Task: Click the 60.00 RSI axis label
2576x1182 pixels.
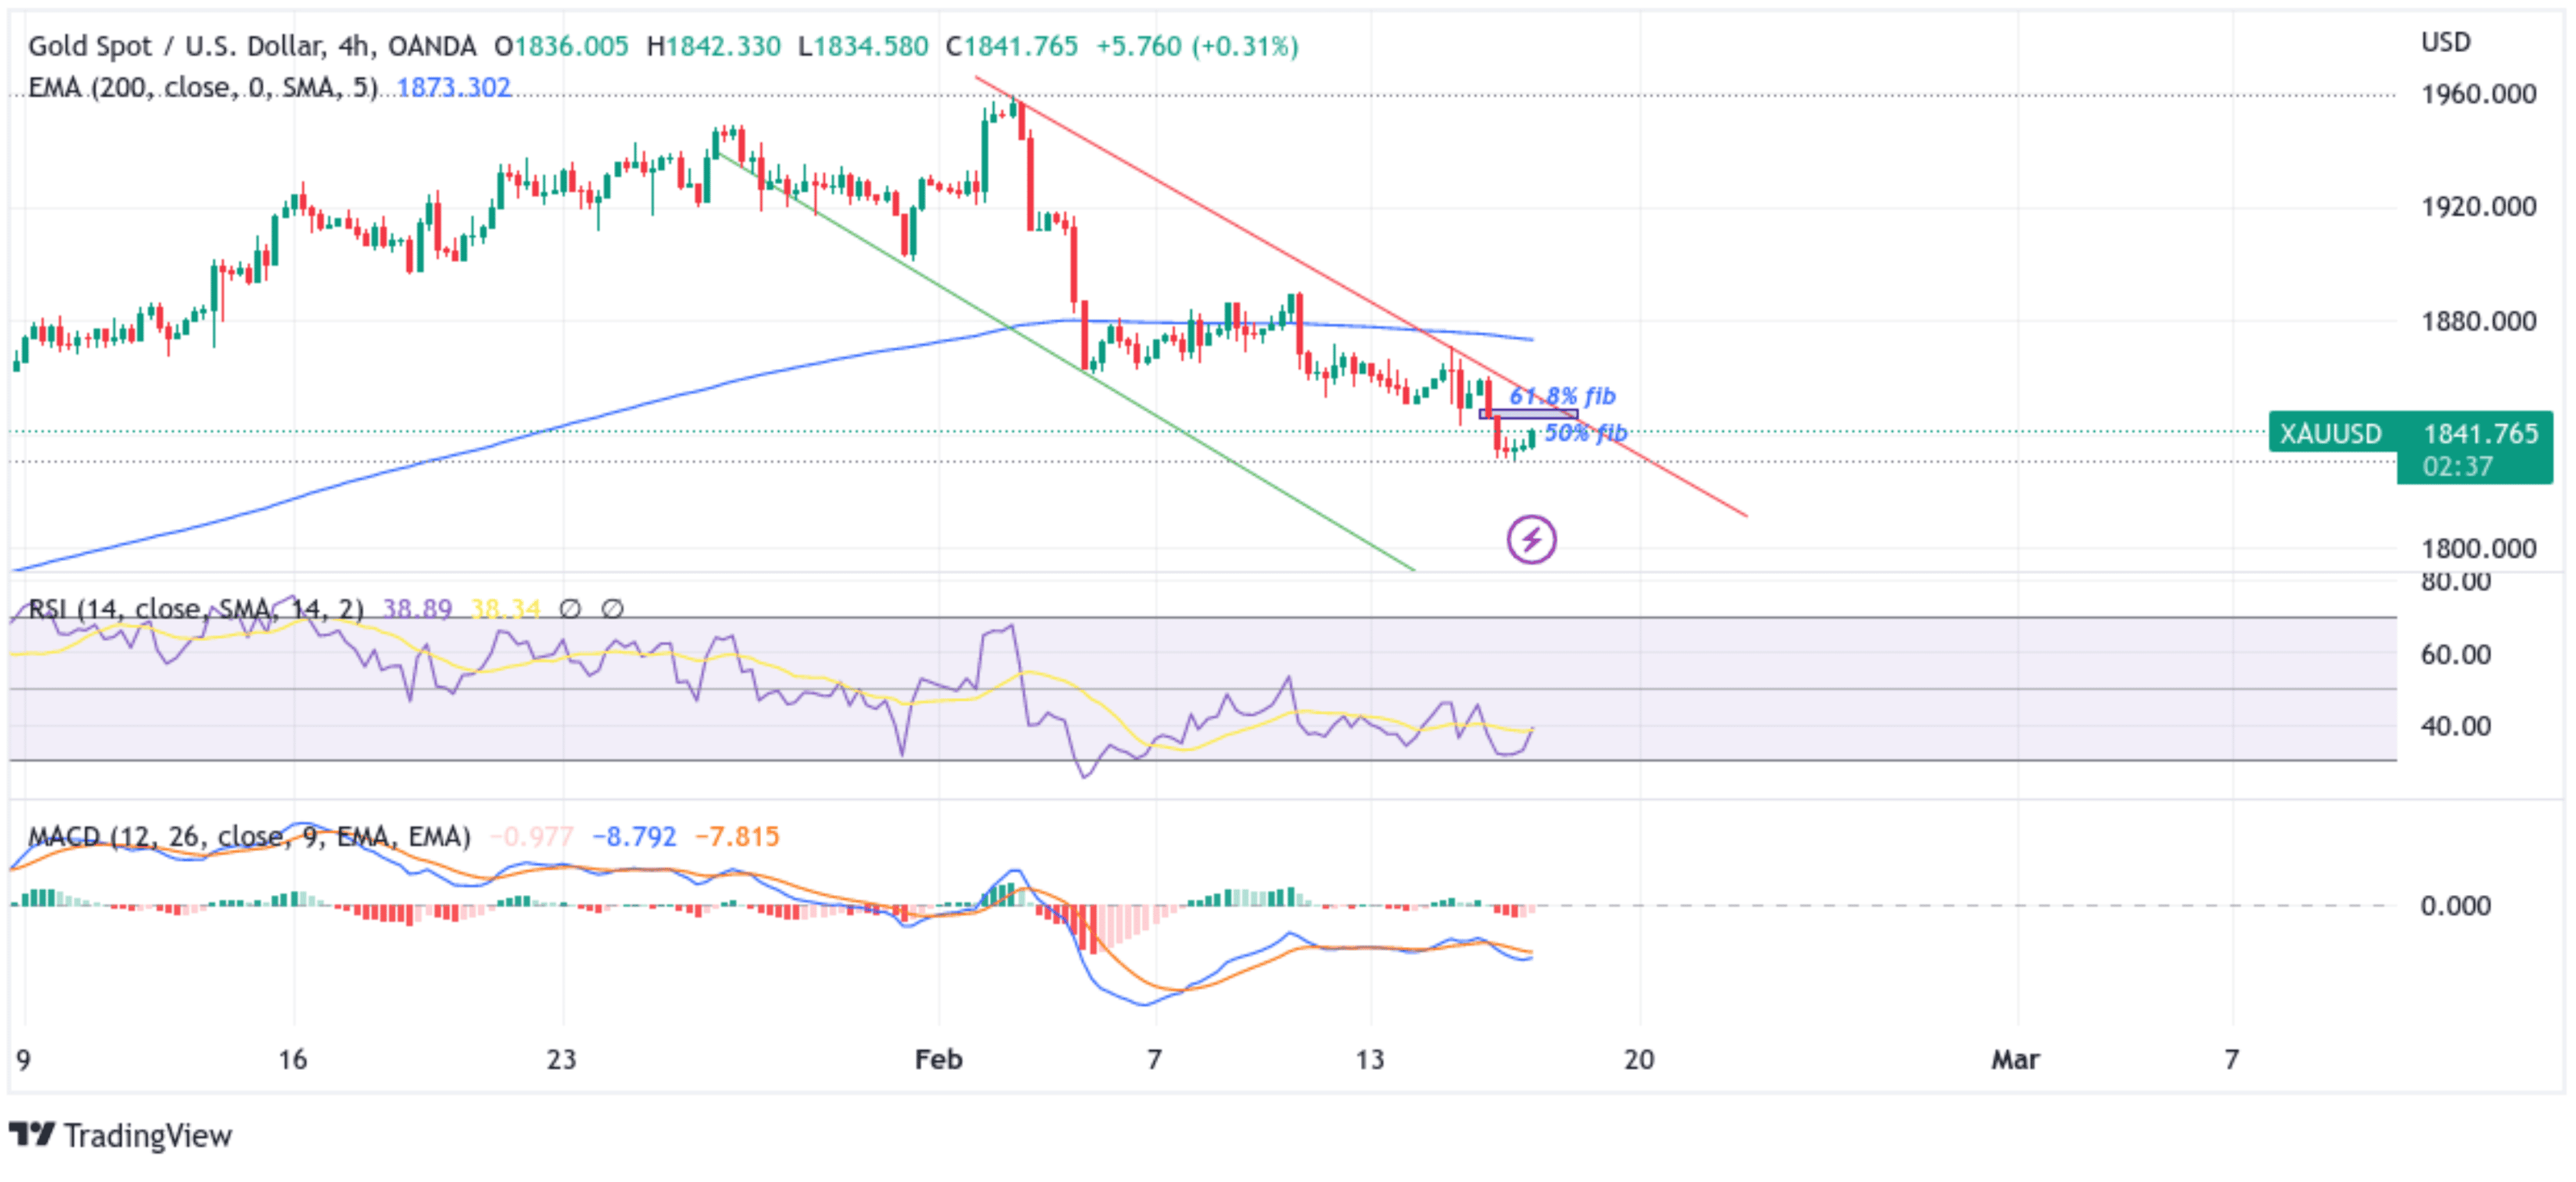Action: coord(2455,655)
